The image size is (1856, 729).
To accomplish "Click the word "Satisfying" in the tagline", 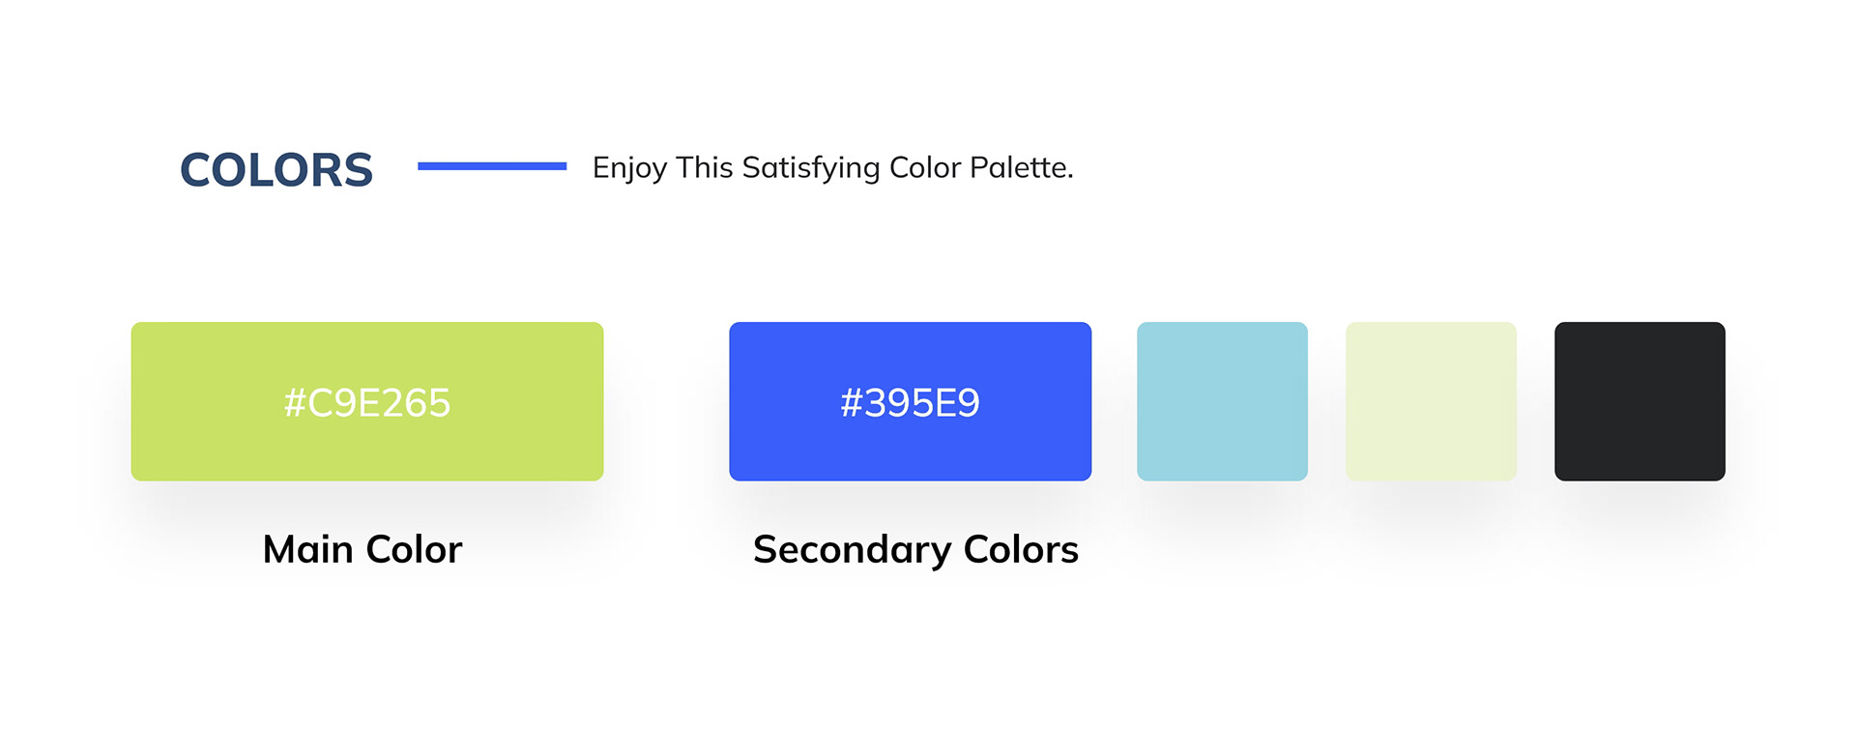I will (810, 168).
